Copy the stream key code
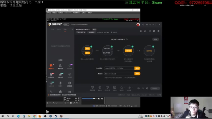 coord(137,74)
